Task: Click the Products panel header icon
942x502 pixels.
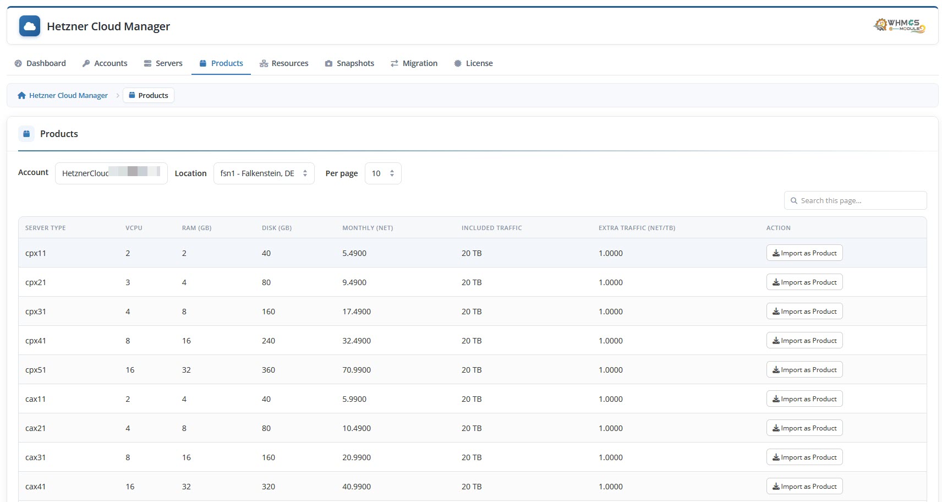Action: (26, 134)
